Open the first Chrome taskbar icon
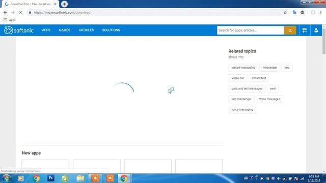This screenshot has height=183, width=326. tap(36, 178)
